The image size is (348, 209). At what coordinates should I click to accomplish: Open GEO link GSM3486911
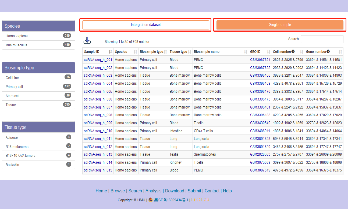pyautogui.click(x=260, y=131)
